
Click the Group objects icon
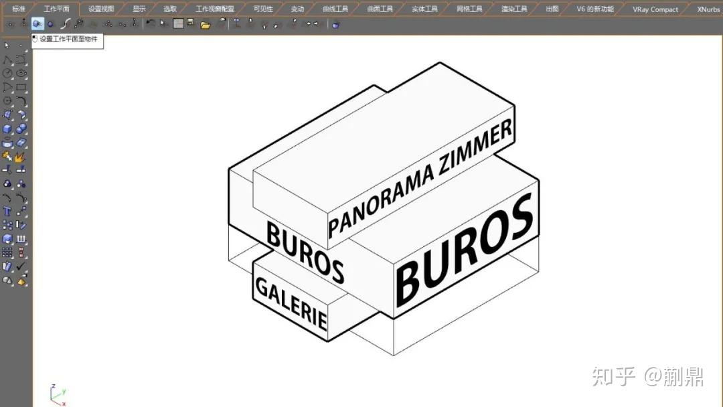click(x=7, y=184)
